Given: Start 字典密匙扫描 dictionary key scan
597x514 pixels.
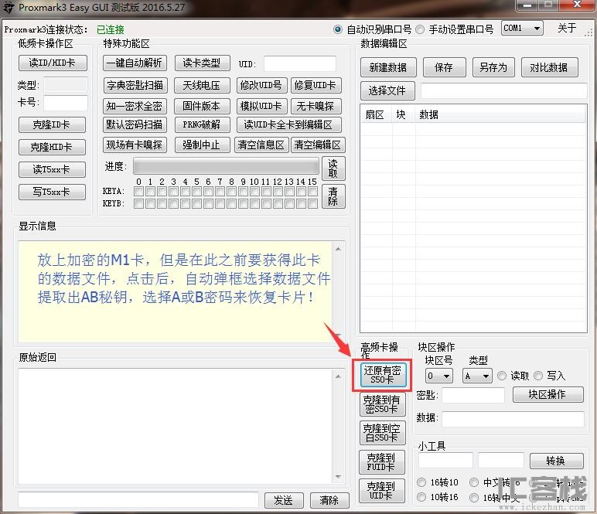Looking at the screenshot, I should [x=135, y=85].
